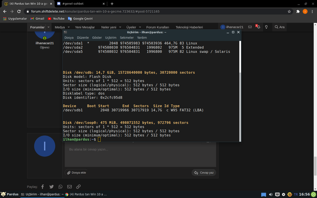Click the WhatsApp share icon

[61, 187]
